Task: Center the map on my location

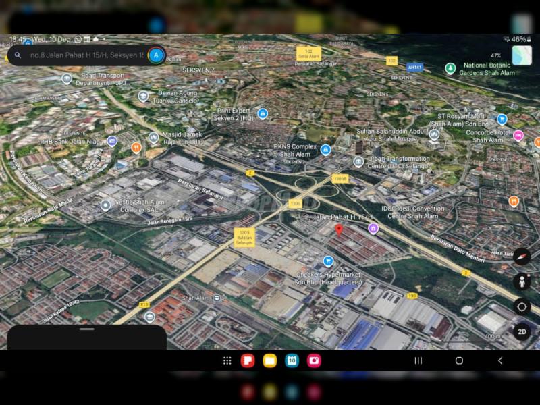Action: pos(521,306)
